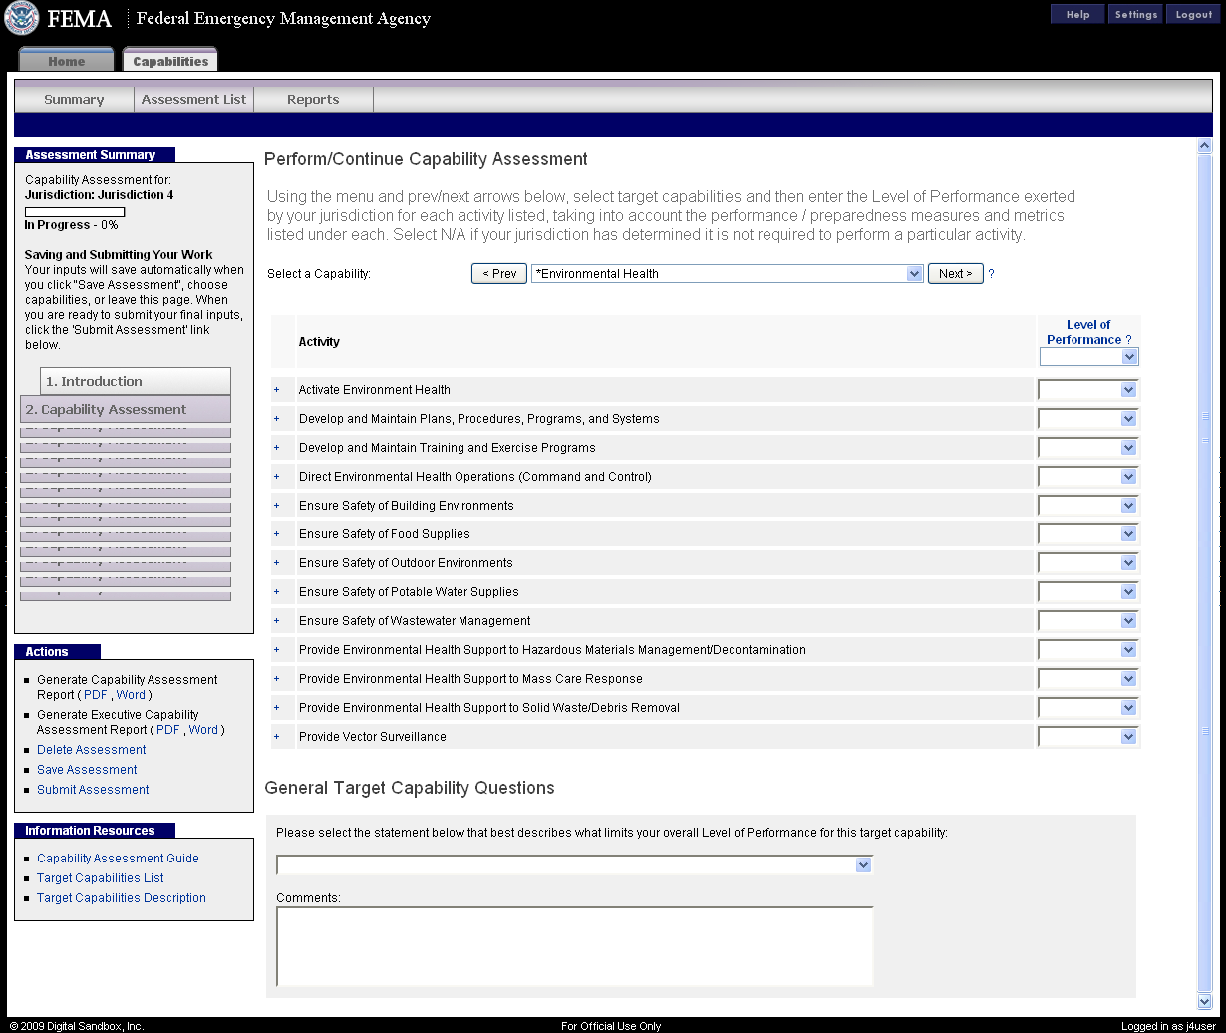Switch to the Home tab
The height and width of the screenshot is (1033, 1226).
[67, 61]
